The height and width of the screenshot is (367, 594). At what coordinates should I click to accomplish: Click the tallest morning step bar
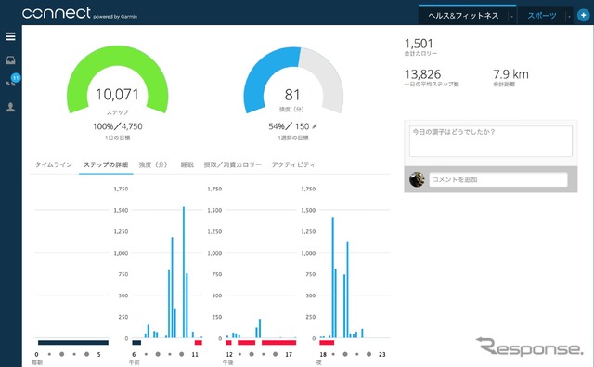[x=184, y=272]
